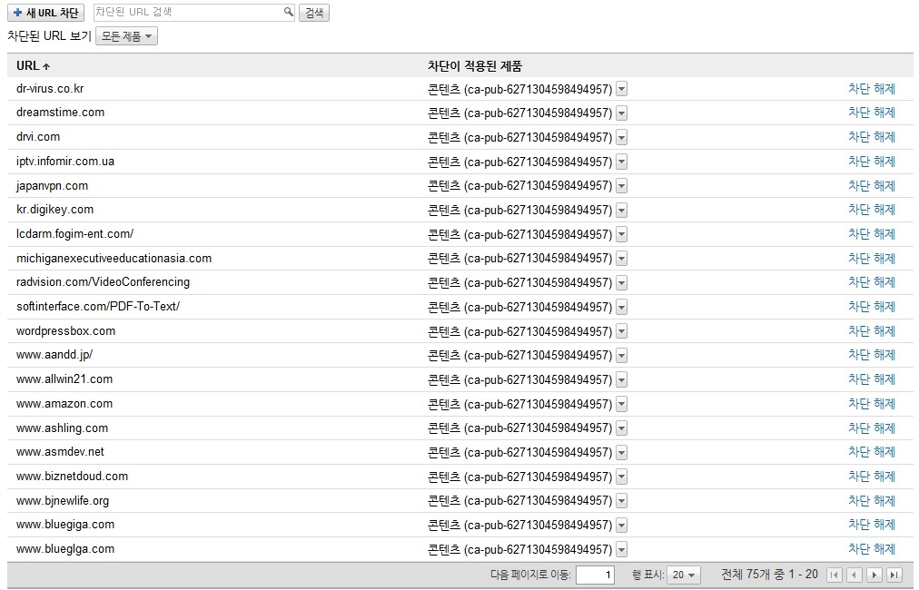Unblock www.asmdev.net via 차단 해제

tap(871, 452)
